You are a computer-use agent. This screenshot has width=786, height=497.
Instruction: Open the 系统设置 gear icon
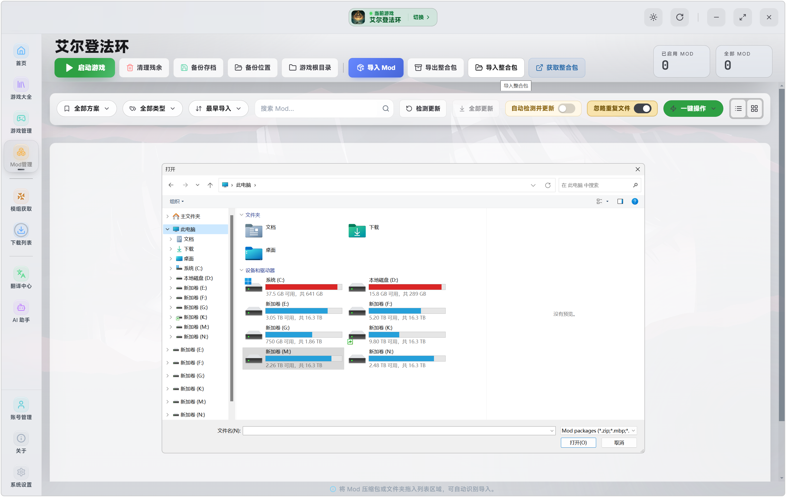[x=21, y=472]
